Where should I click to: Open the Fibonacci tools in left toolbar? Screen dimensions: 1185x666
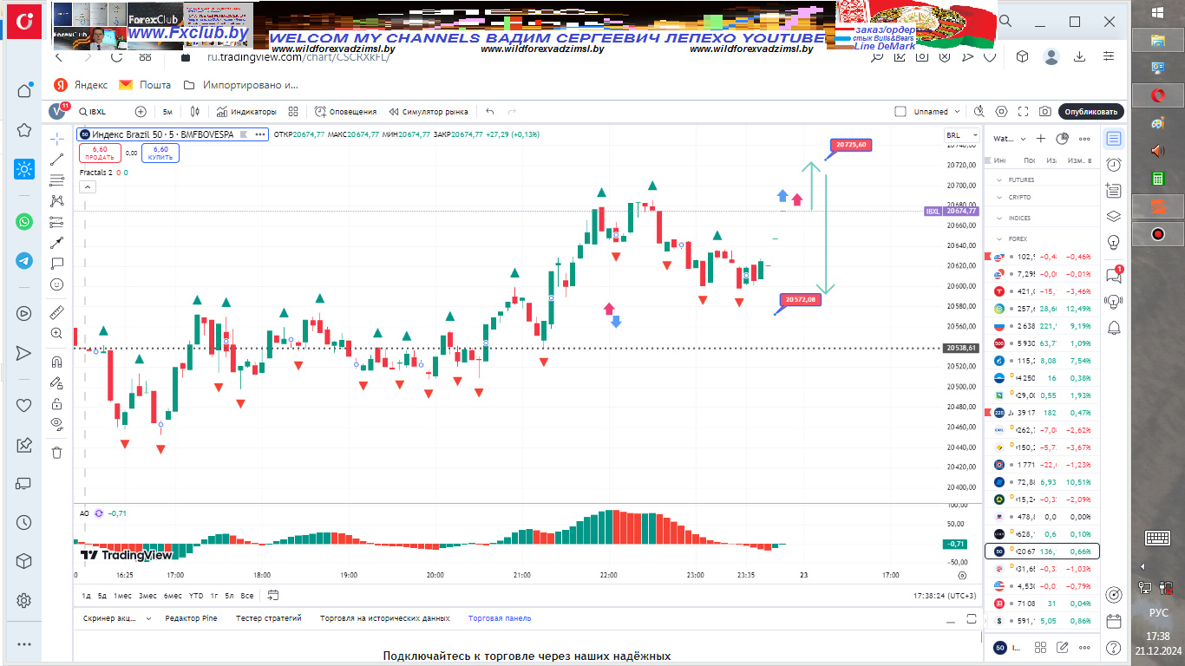pyautogui.click(x=57, y=180)
